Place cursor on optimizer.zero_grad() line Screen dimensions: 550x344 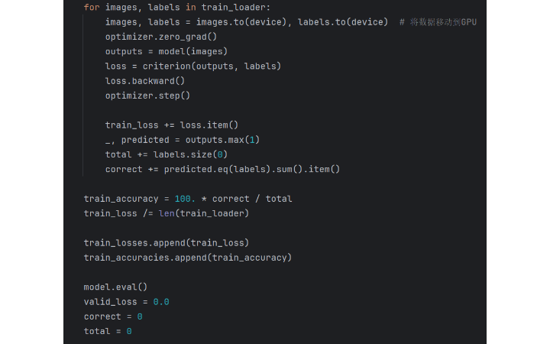point(161,37)
